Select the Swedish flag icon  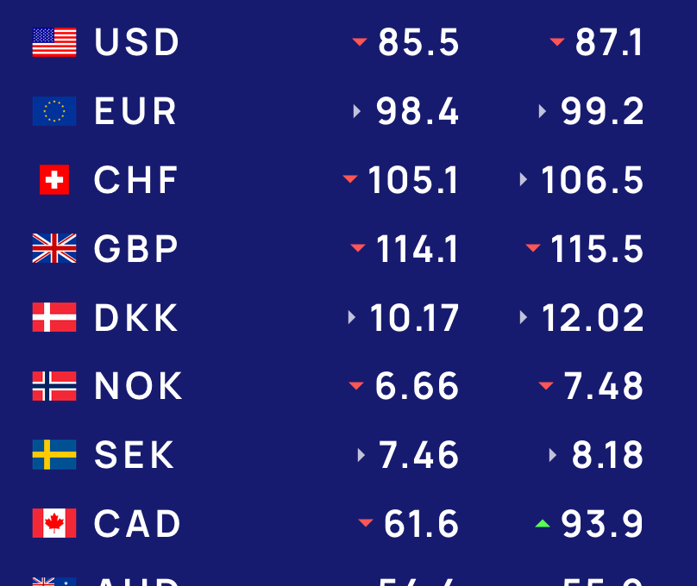coord(54,455)
